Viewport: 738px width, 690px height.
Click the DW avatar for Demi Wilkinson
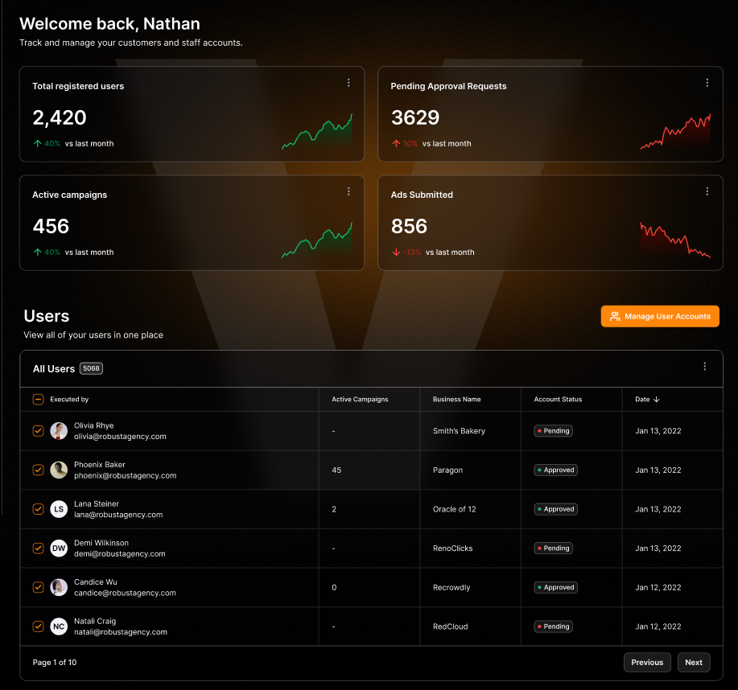[x=59, y=548]
